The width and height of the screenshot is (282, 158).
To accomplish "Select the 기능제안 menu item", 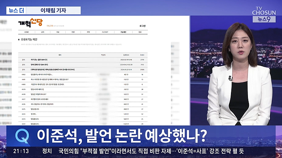I will 123,32.
